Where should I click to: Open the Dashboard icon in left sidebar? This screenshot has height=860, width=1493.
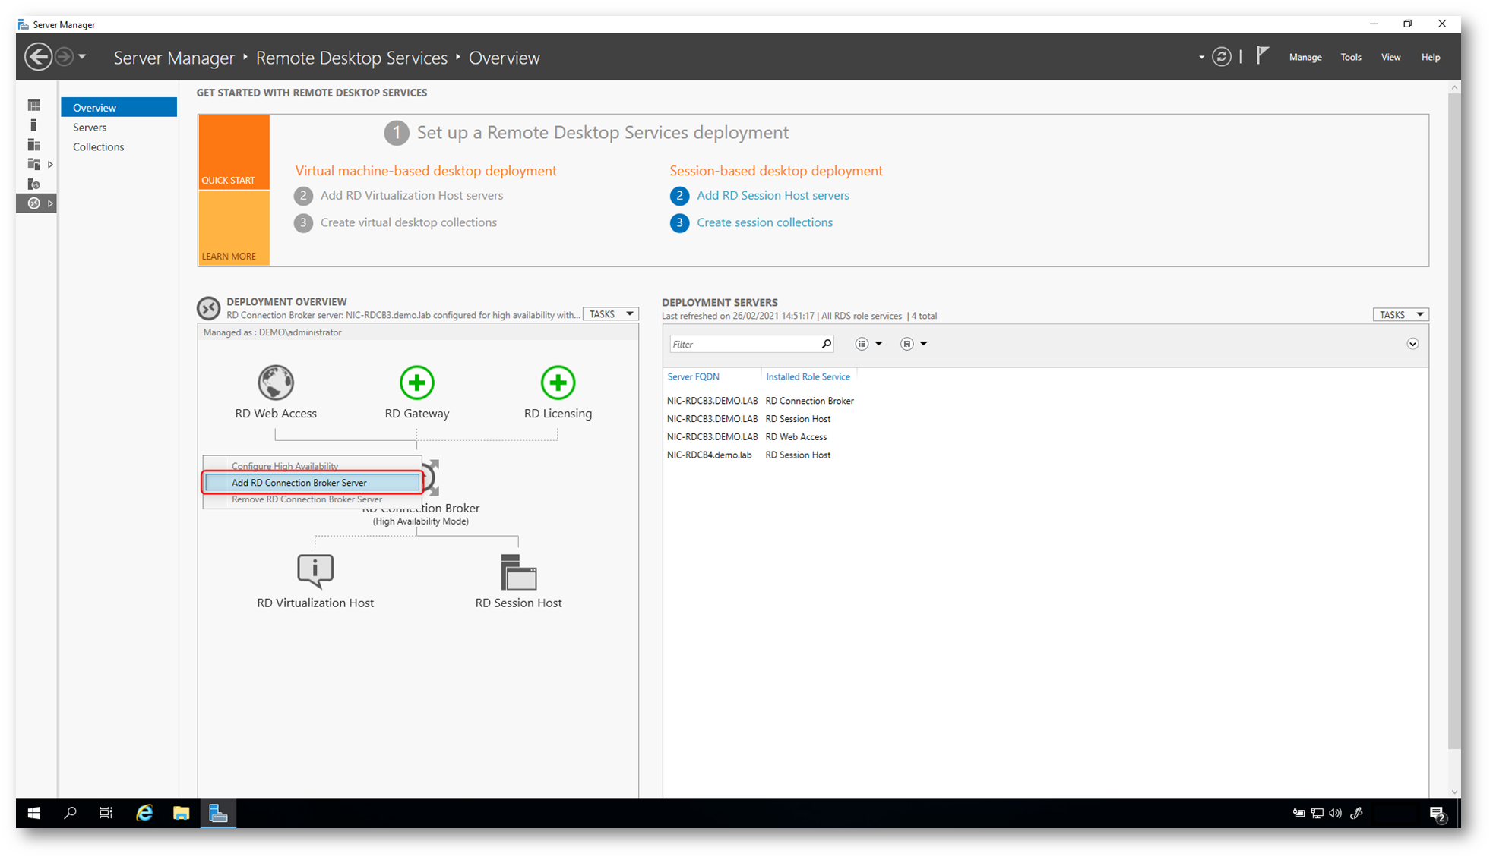coord(34,106)
